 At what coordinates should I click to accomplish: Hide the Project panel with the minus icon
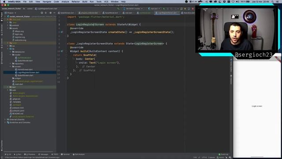(x=54, y=13)
